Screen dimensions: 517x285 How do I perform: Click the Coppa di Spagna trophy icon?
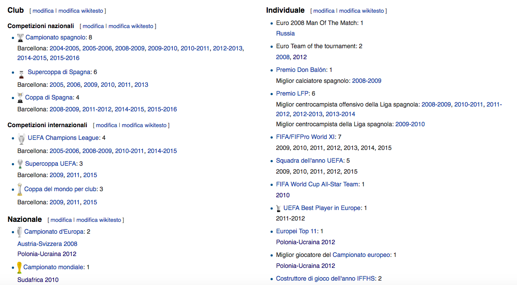pyautogui.click(x=20, y=97)
